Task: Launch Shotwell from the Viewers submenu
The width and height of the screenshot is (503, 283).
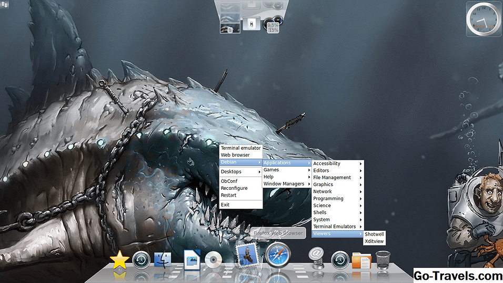Action: [374, 235]
